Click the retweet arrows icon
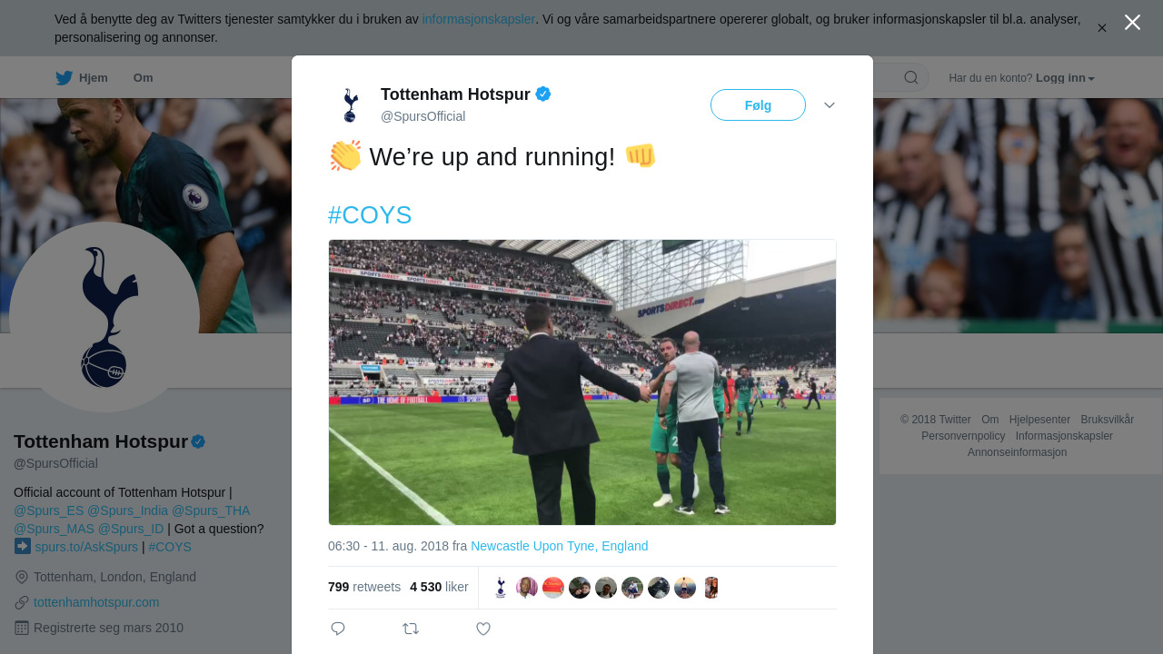 point(411,629)
